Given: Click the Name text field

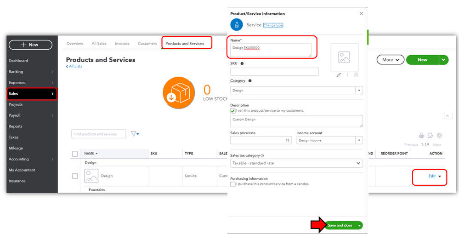Looking at the screenshot, I should pos(271,50).
